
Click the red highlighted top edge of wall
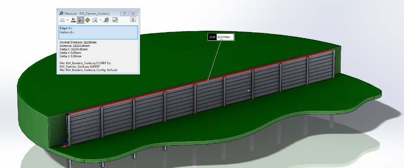(201, 82)
